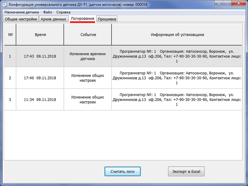Switch to the Общие настройки tab
Screen dimensions: 248x186
[x=21, y=19]
